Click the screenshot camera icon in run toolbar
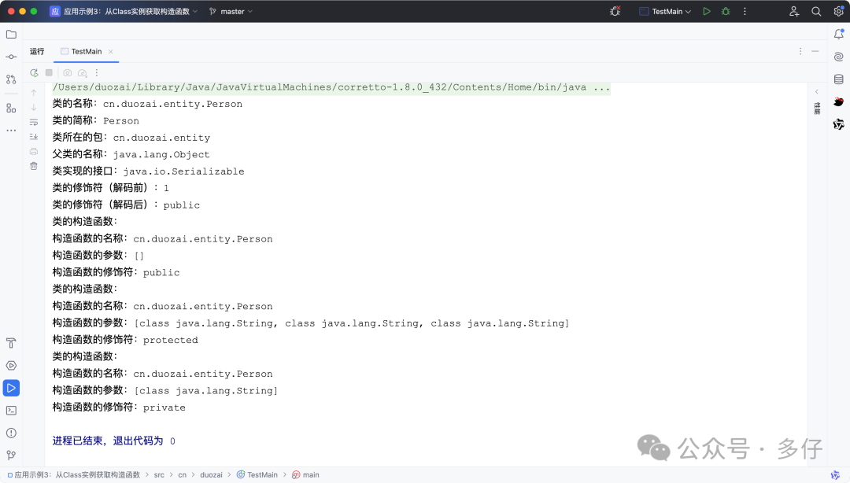850x483 pixels. [x=67, y=72]
